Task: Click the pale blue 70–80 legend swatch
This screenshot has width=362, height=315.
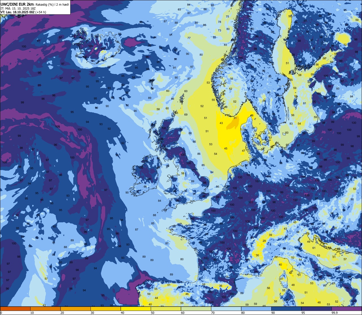Action: pyautogui.click(x=226, y=309)
